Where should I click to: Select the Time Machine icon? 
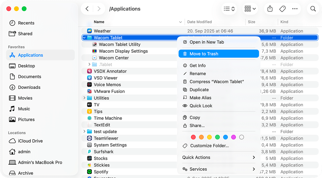pos(89,118)
